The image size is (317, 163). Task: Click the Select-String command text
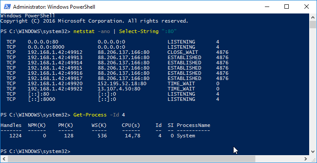pyautogui.click(x=139, y=31)
